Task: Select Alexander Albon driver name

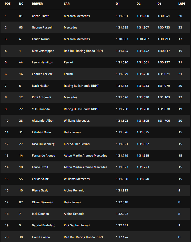Action: coord(43,121)
